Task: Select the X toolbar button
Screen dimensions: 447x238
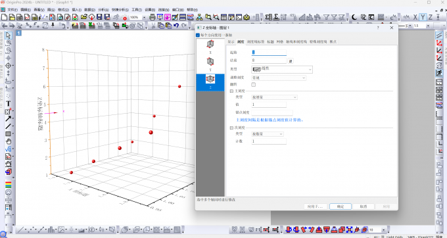Action: tap(415, 17)
